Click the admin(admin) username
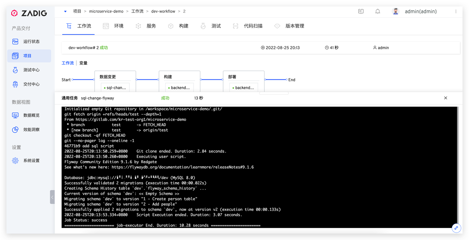Screen dimensions: 469x240 tap(421, 11)
